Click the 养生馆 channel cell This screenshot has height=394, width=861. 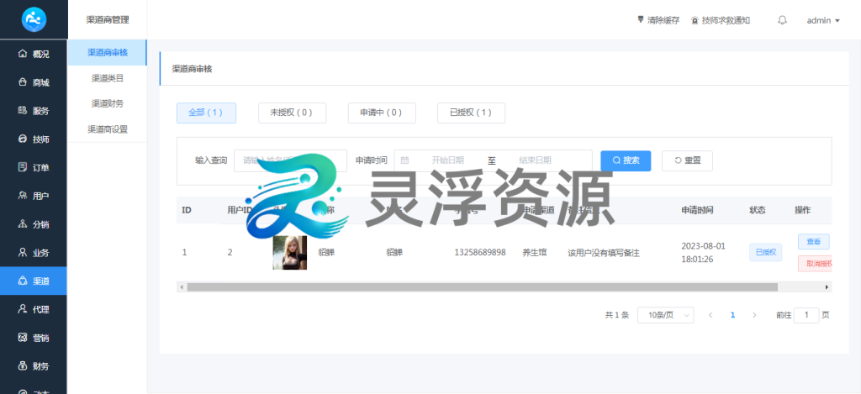click(x=534, y=252)
